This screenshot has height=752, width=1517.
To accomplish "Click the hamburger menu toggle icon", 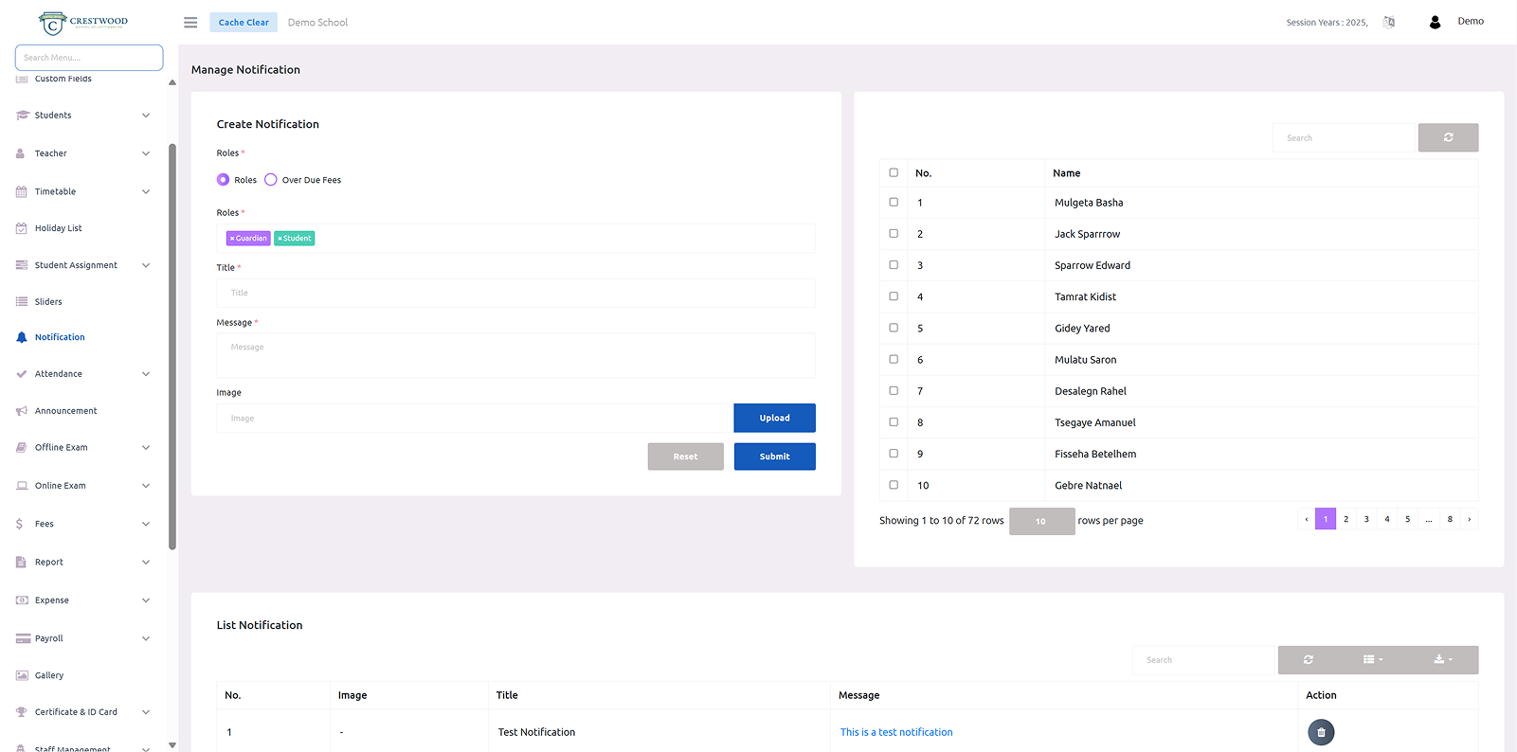I will [x=190, y=23].
